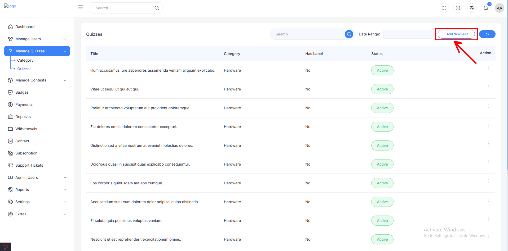Click the Status column header
Viewport: 508px width, 251px height.
point(377,54)
